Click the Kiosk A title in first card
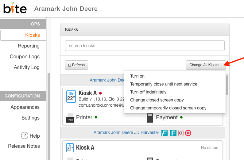244x160 pixels. point(87,93)
